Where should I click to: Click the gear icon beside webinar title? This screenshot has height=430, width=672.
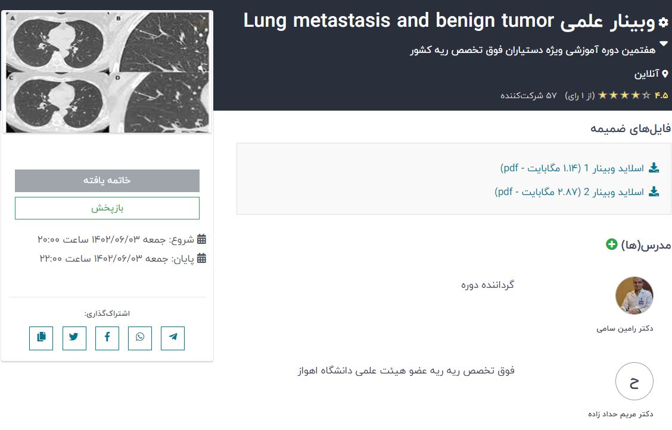(663, 23)
